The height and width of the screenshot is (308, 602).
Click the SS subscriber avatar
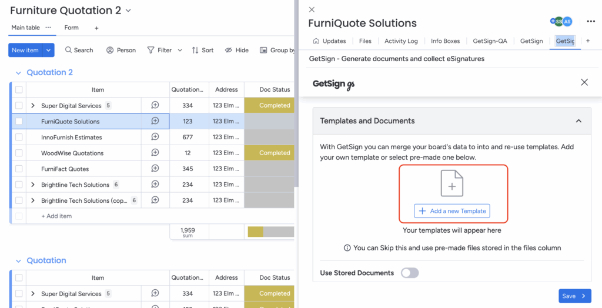click(x=558, y=22)
